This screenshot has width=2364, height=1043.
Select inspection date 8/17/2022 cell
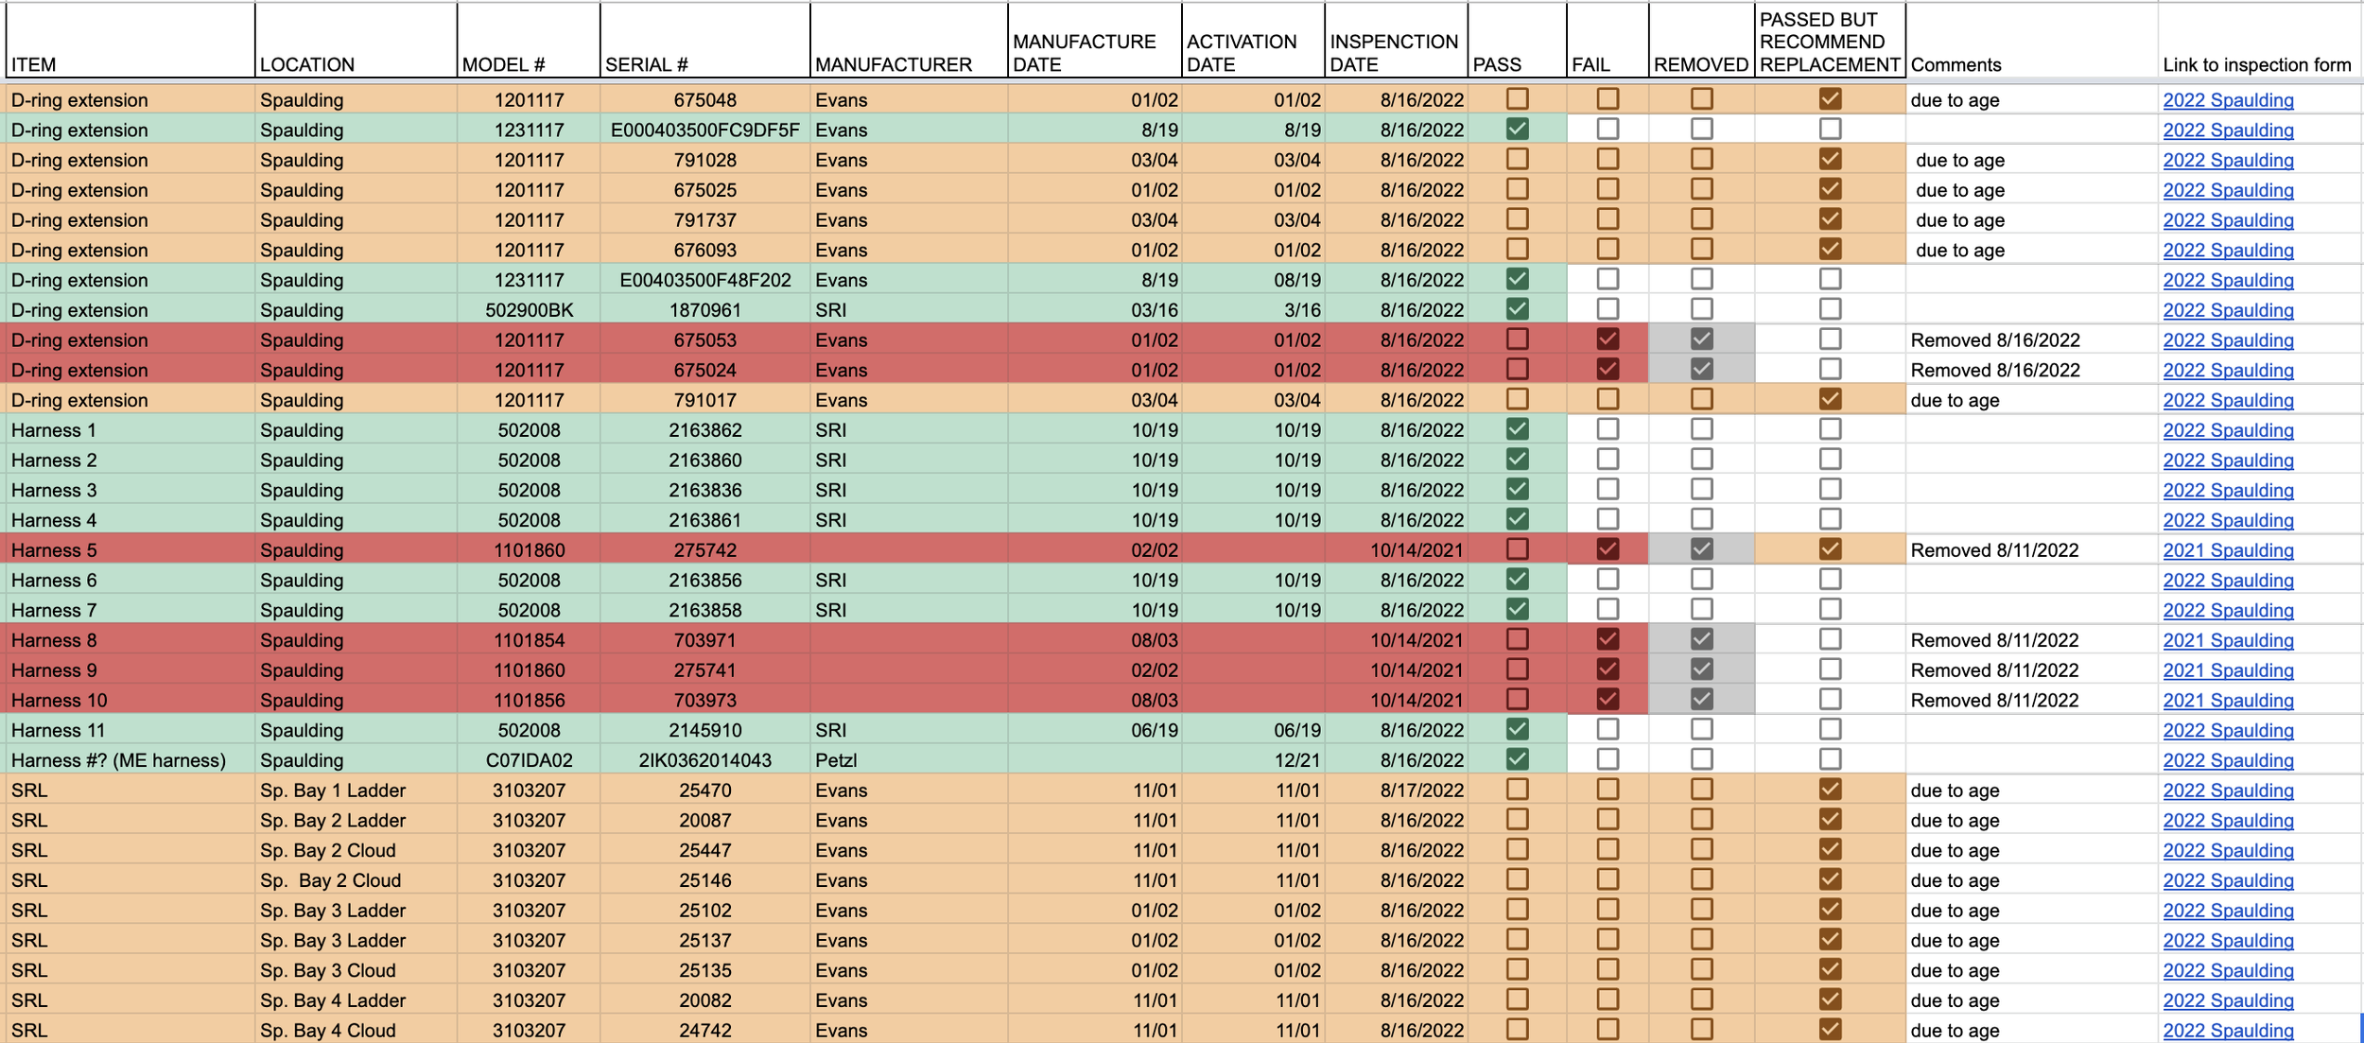1396,791
